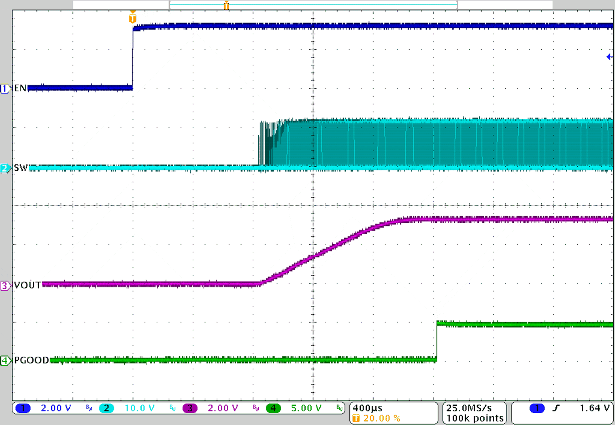Select the Channel 3 badge in the readout bar
The height and width of the screenshot is (425, 615).
[x=189, y=408]
